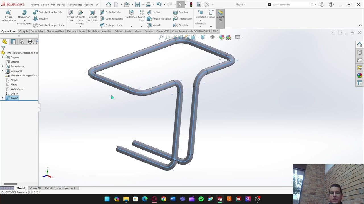364x204 pixels.
Task: Choose the Matriz lineal pattern tool
Action: click(x=142, y=16)
